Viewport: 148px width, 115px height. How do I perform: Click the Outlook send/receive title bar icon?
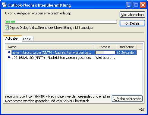tap(4, 5)
